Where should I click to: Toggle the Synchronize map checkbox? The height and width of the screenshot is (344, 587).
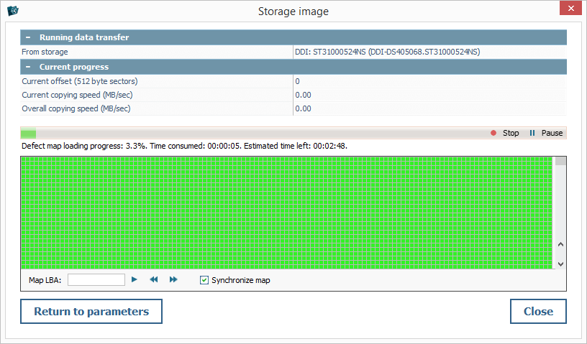(x=204, y=280)
